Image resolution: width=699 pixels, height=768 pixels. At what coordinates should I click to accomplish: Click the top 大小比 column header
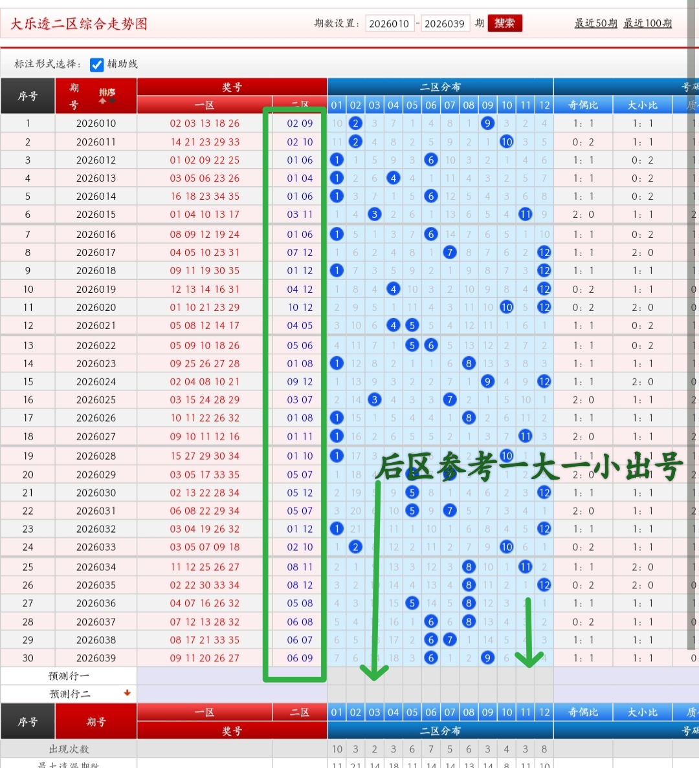pyautogui.click(x=642, y=105)
